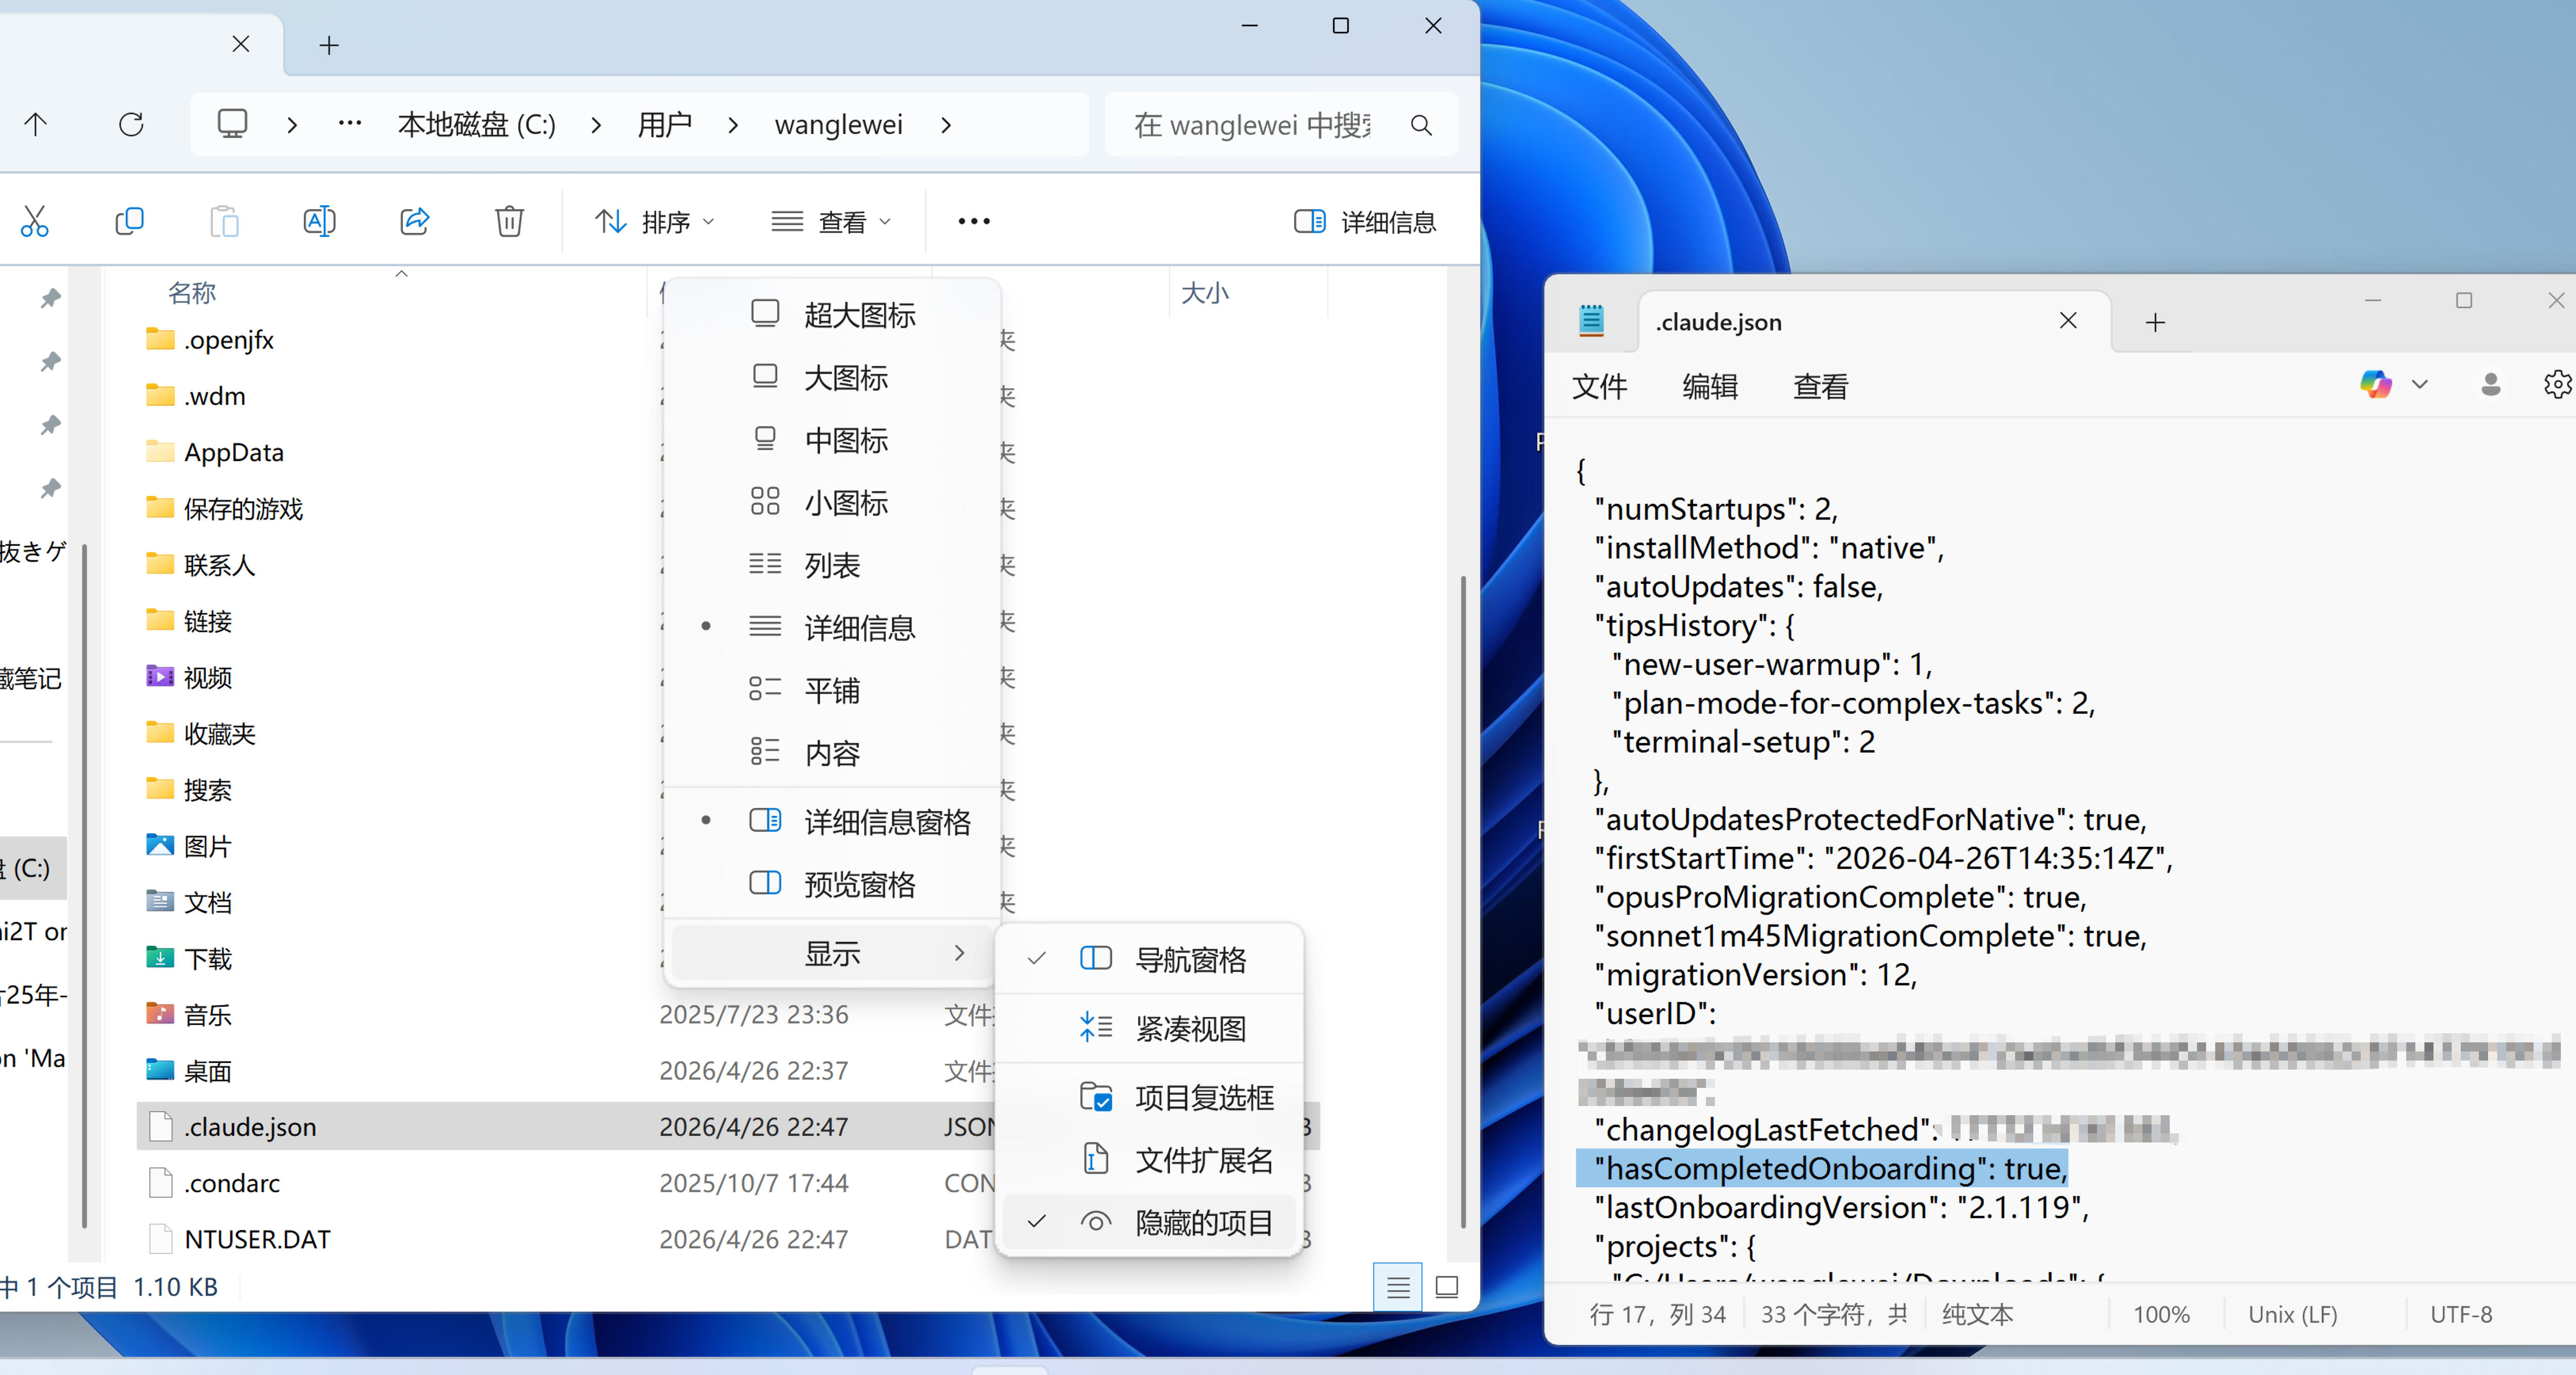This screenshot has width=2576, height=1375.
Task: Open Notepad 编辑 menu
Action: click(x=1710, y=386)
